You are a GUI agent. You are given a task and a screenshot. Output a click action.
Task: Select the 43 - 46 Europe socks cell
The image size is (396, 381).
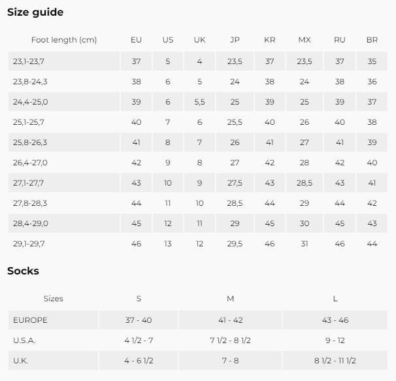335,320
